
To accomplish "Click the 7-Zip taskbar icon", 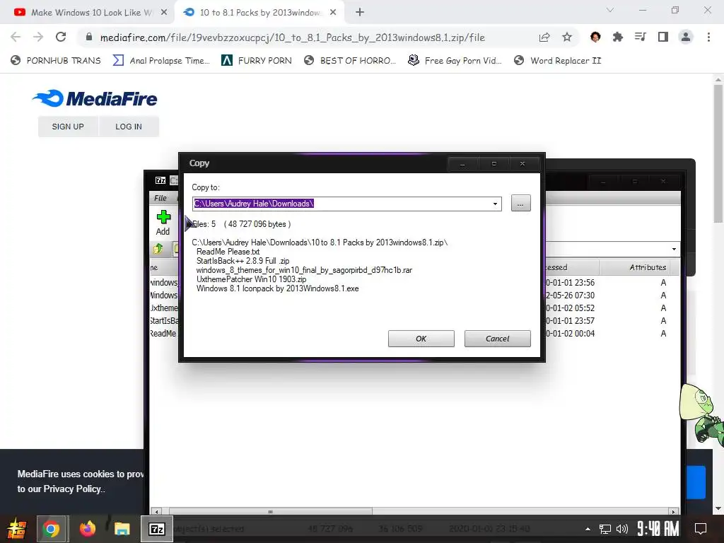I will click(x=156, y=529).
